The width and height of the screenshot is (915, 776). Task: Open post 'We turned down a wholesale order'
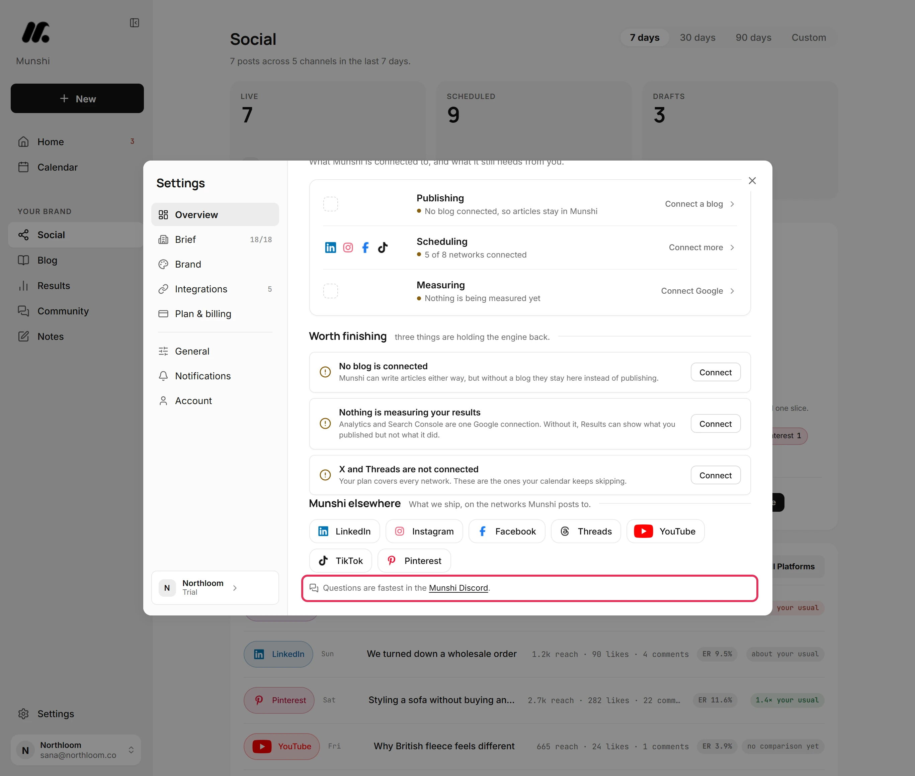[x=441, y=654]
